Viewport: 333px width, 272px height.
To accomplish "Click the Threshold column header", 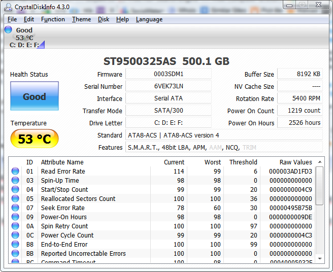I will [243, 162].
